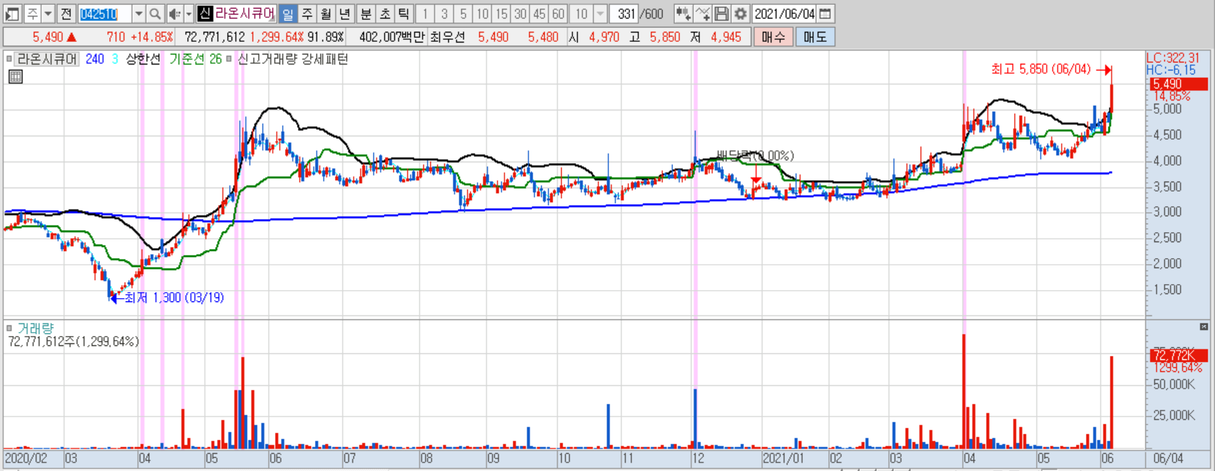Toggle the small square beside 라온시큐어 legend
The width and height of the screenshot is (1215, 471).
click(x=9, y=59)
